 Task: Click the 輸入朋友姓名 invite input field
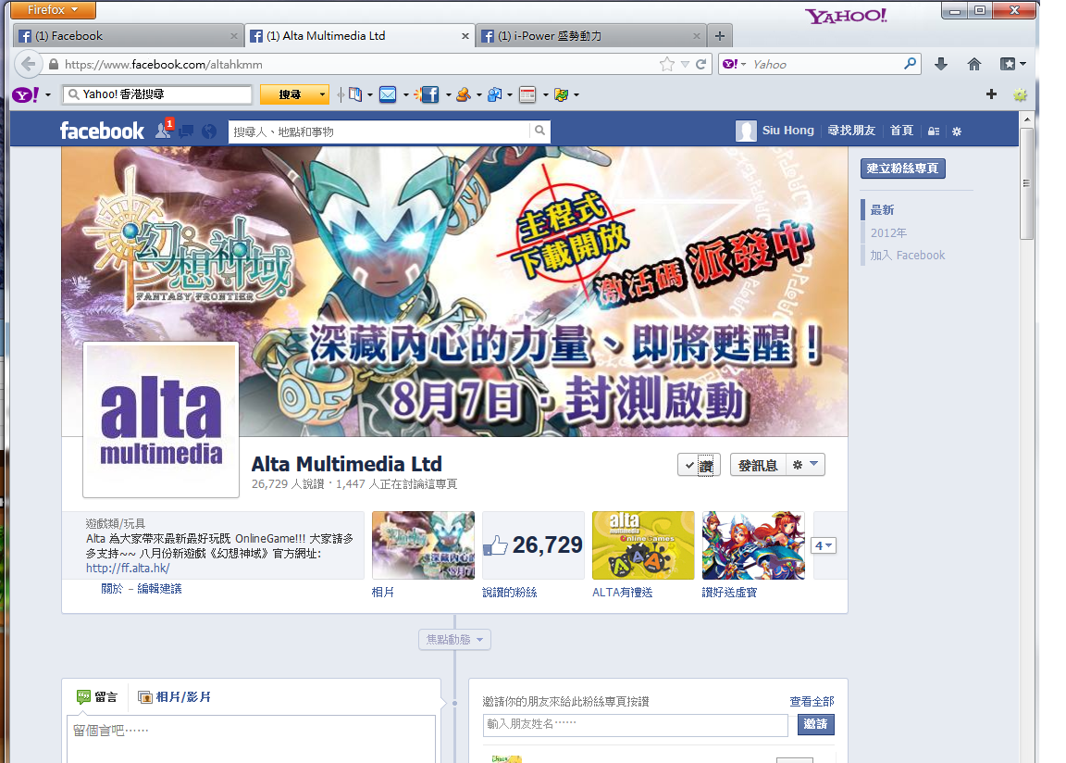[x=635, y=725]
